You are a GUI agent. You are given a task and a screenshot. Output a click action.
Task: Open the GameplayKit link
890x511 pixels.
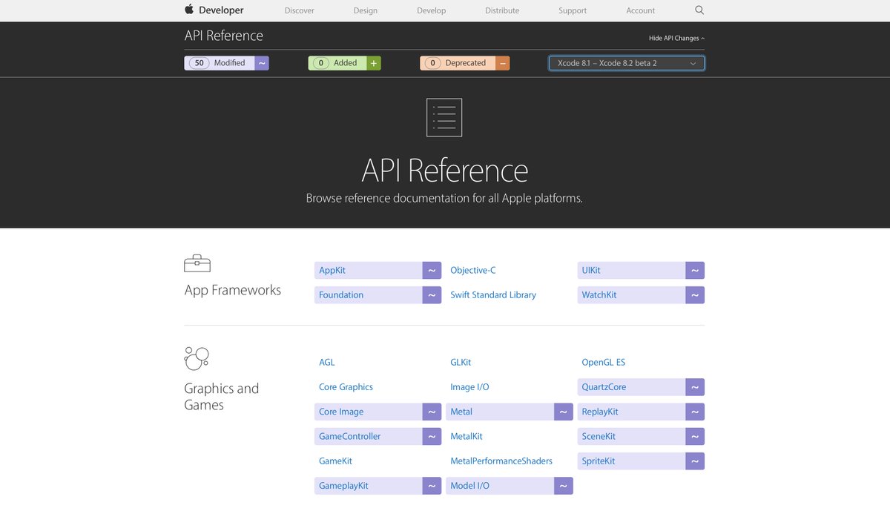[343, 486]
